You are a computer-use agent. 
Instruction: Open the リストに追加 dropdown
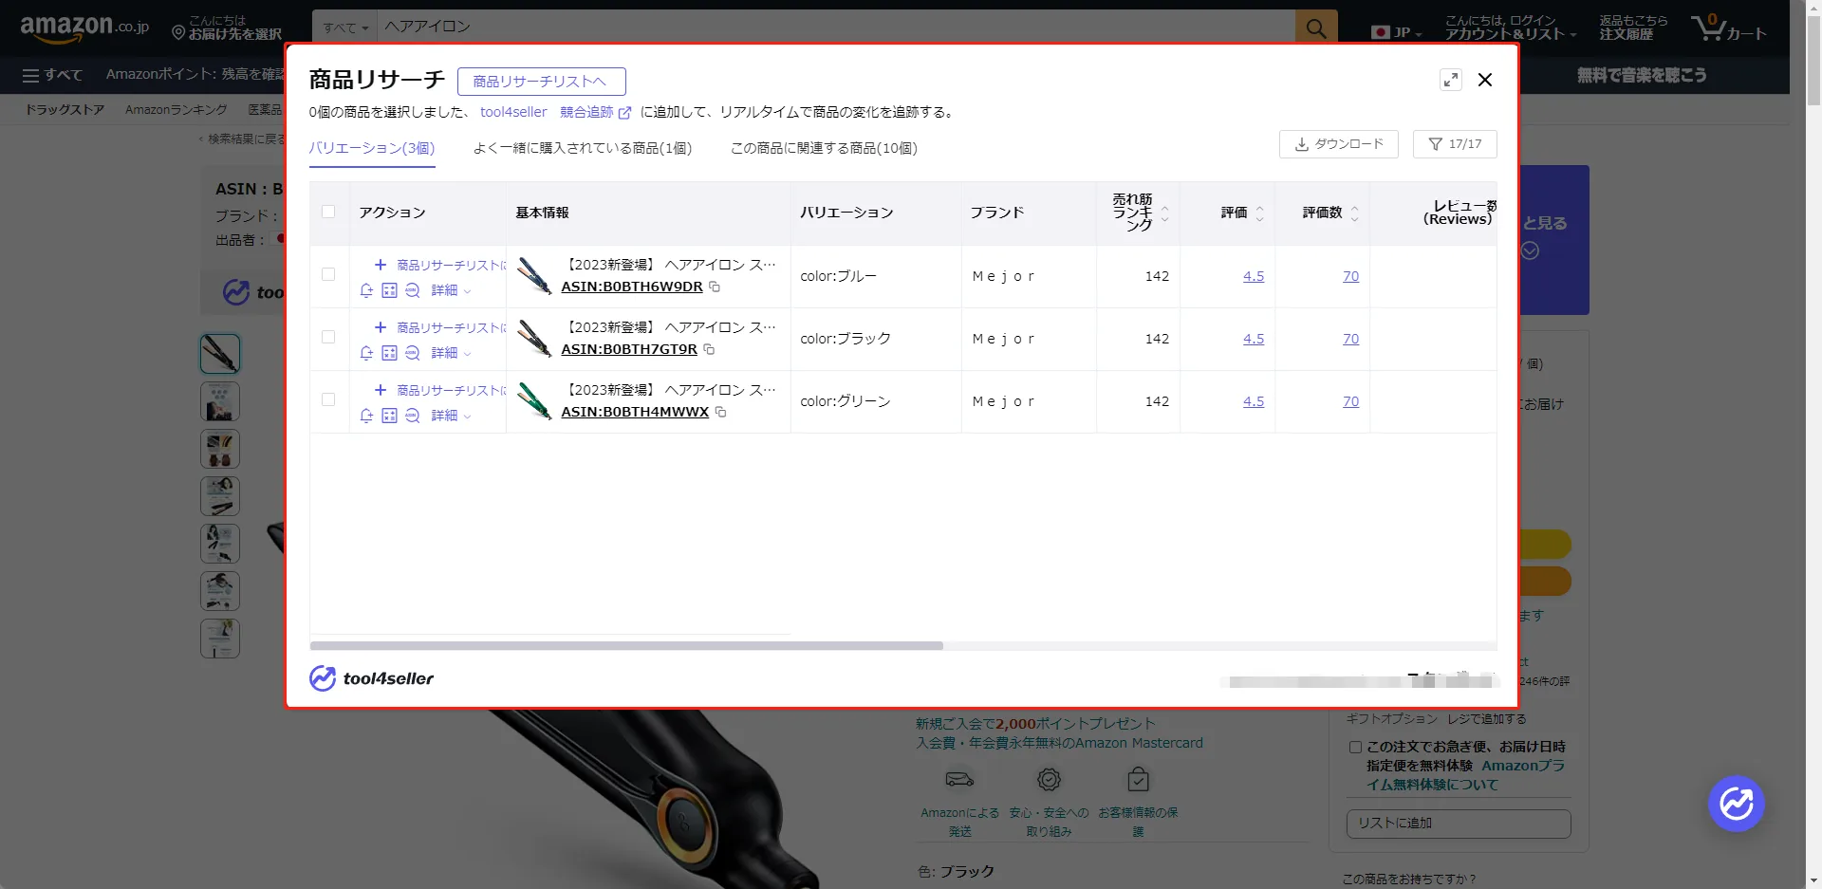click(1459, 824)
